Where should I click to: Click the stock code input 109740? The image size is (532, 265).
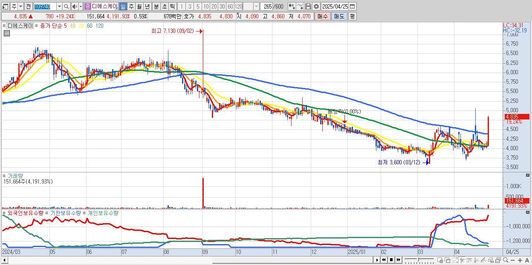(44, 6)
